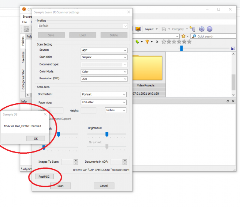Open the Source dropdown showing ADF
The width and height of the screenshot is (240, 207).
[104, 50]
